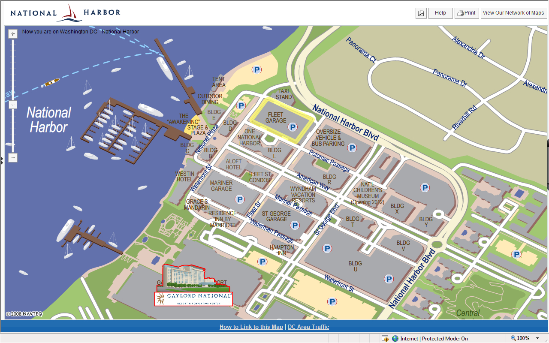Click the BLDG Y label
Screen dimensions: 549x343
pos(426,222)
